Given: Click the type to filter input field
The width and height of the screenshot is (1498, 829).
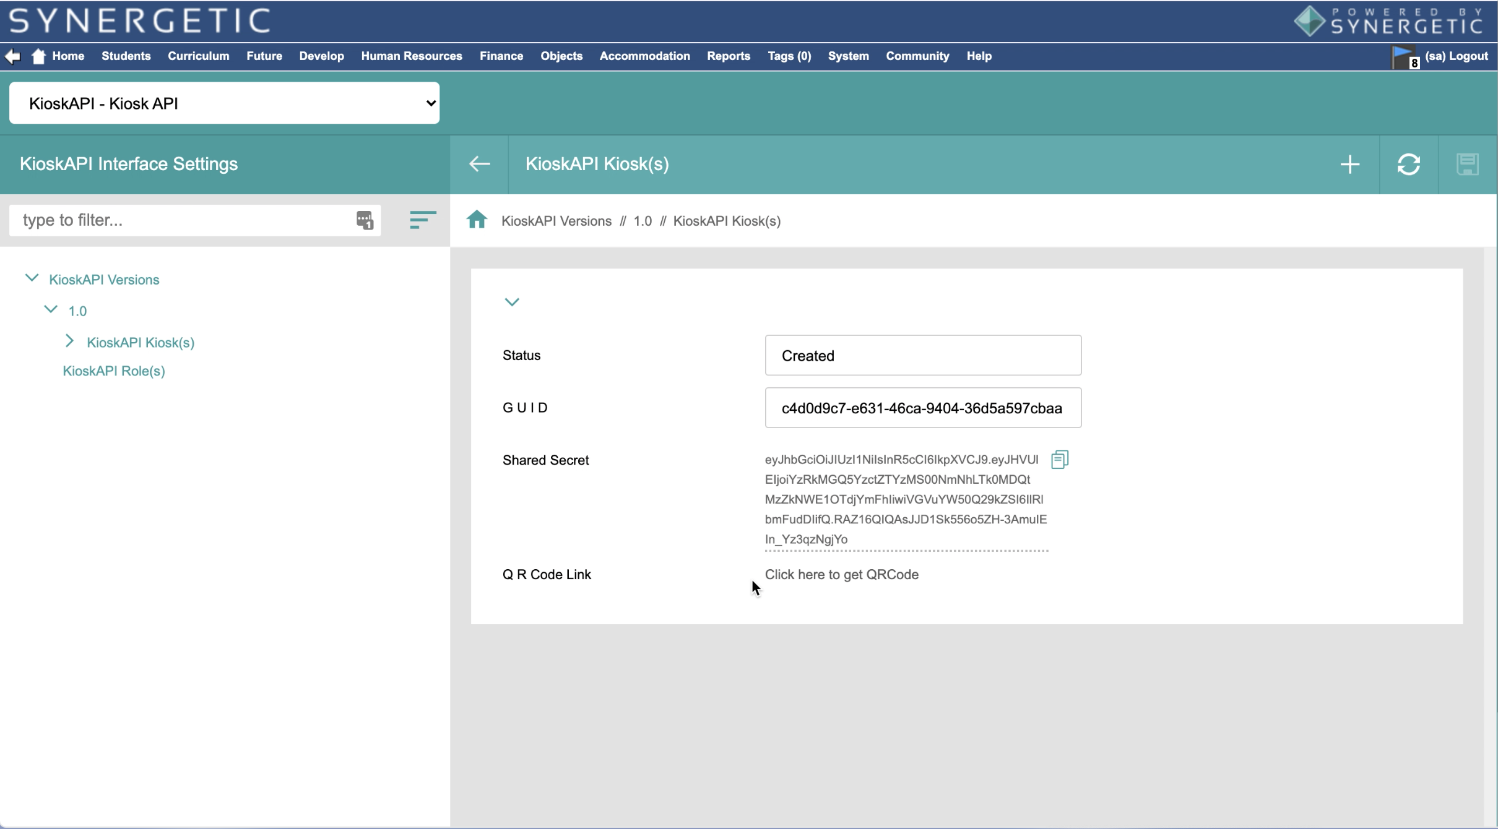Looking at the screenshot, I should click(180, 220).
